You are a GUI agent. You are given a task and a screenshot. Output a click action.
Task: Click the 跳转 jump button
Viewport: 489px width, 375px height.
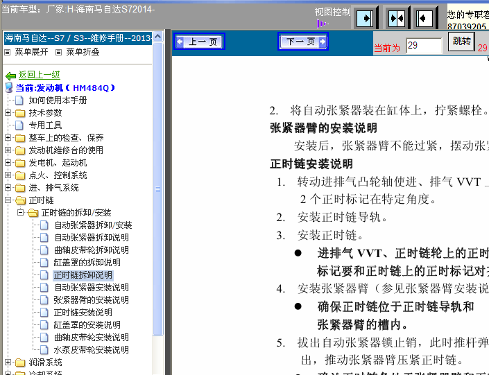[461, 42]
